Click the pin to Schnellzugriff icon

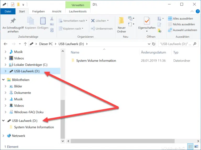click(x=13, y=21)
